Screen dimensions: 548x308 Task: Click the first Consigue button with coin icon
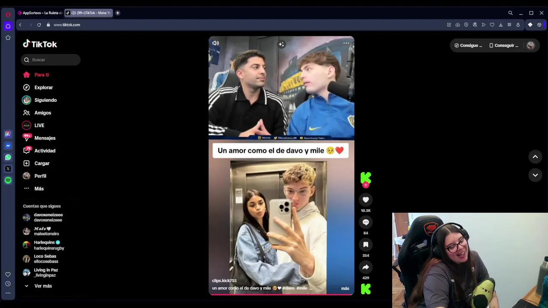click(468, 45)
